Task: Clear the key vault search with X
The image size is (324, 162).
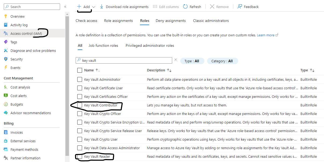Action: [x=176, y=60]
